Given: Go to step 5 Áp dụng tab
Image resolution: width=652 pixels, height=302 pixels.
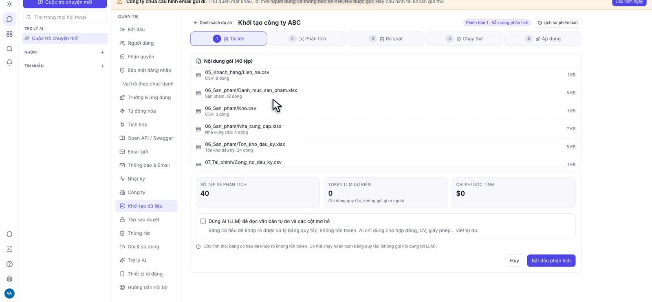Looking at the screenshot, I should click(543, 39).
